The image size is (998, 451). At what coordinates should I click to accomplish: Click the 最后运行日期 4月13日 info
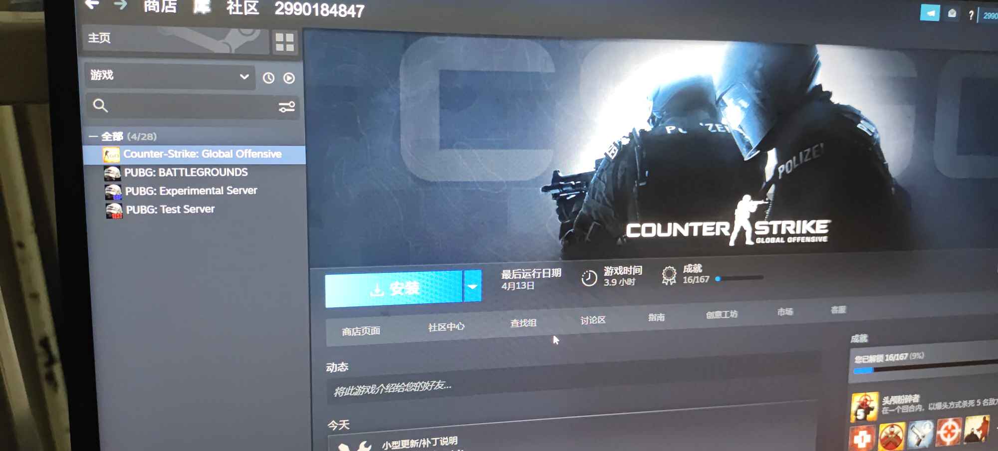[531, 279]
